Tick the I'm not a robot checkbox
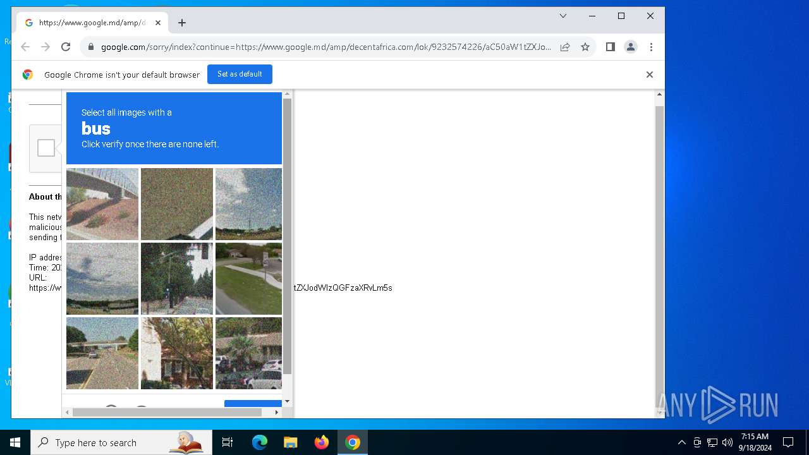Screen dimensions: 809x455 tap(46, 148)
